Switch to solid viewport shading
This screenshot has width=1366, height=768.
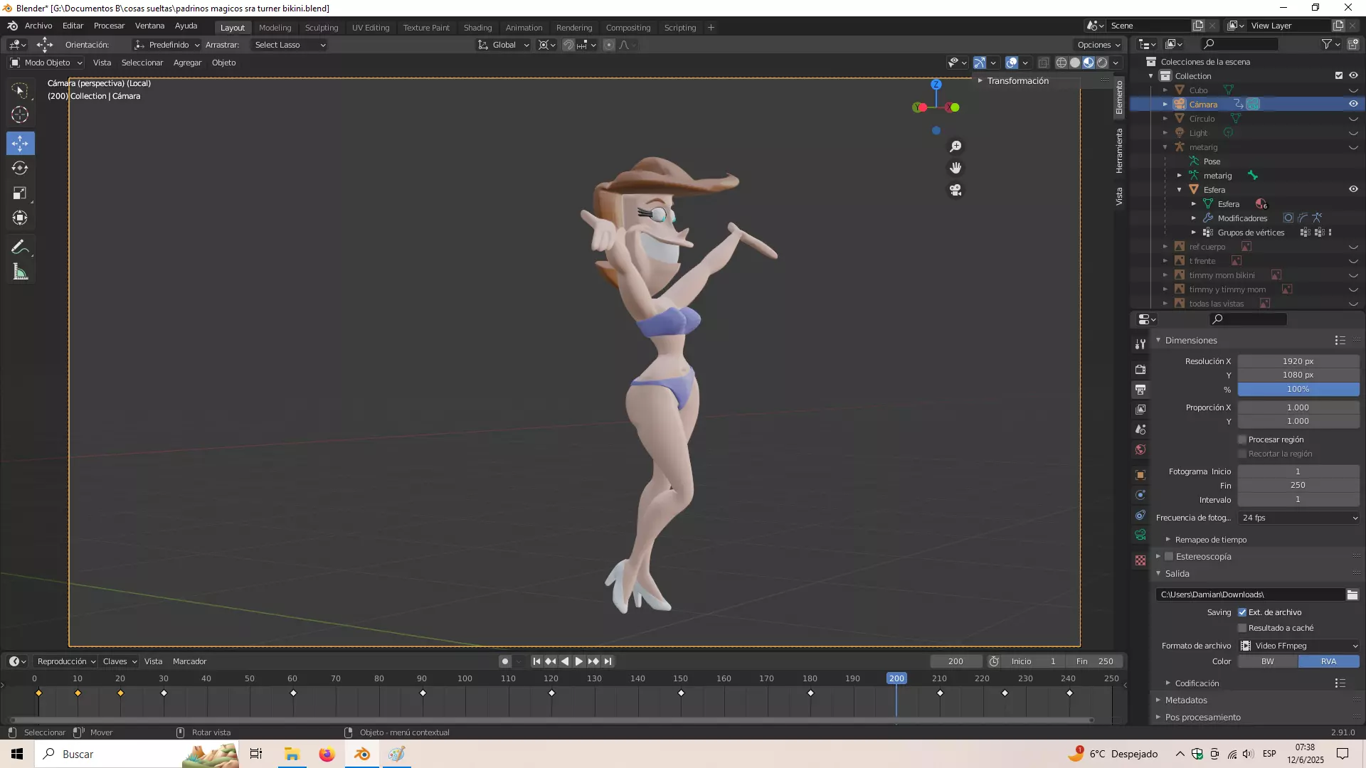coord(1075,63)
